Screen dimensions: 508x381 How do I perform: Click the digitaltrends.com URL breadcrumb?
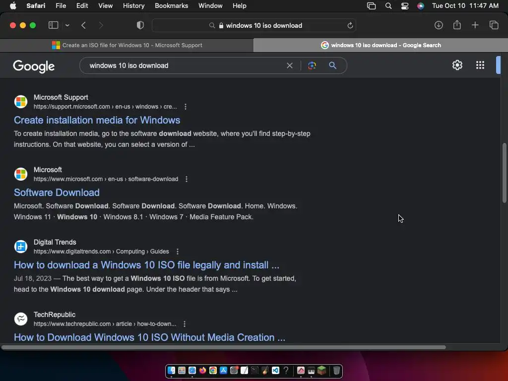(x=101, y=252)
